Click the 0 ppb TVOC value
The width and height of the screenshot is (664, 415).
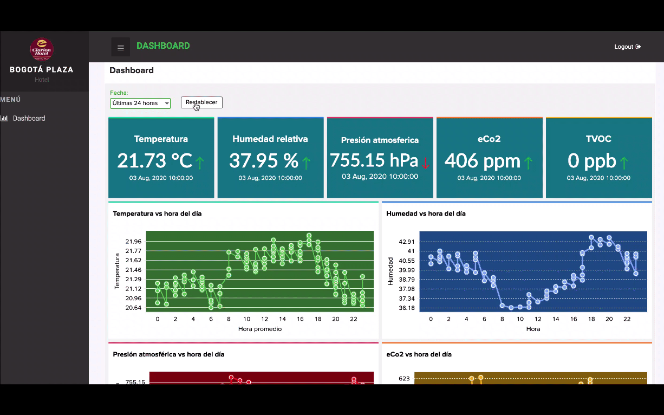(x=592, y=161)
